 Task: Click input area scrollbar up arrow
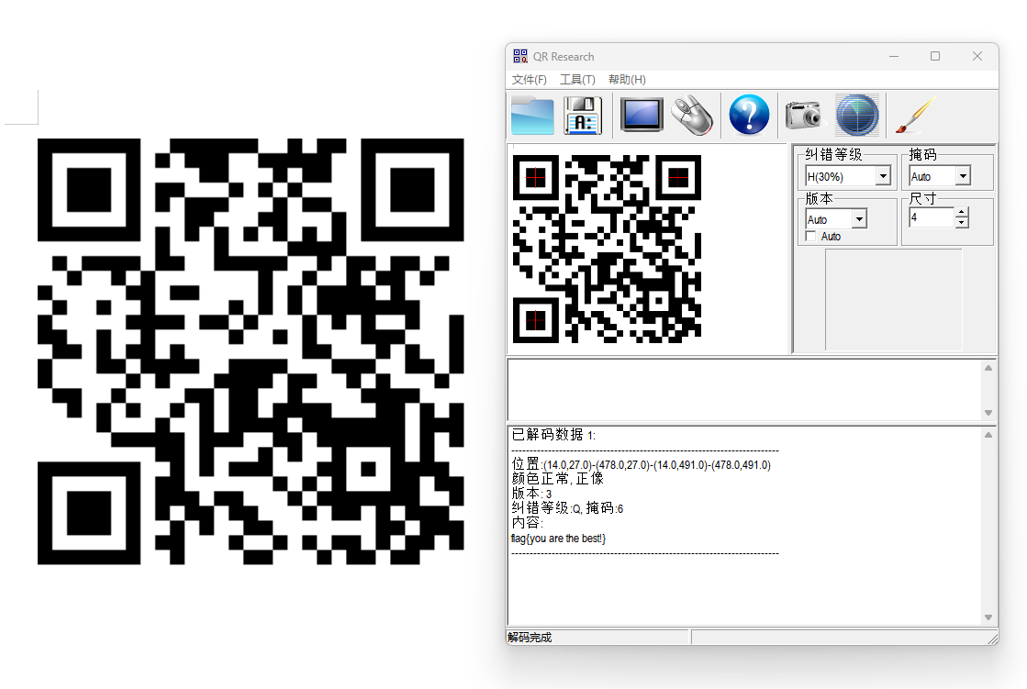tap(988, 368)
